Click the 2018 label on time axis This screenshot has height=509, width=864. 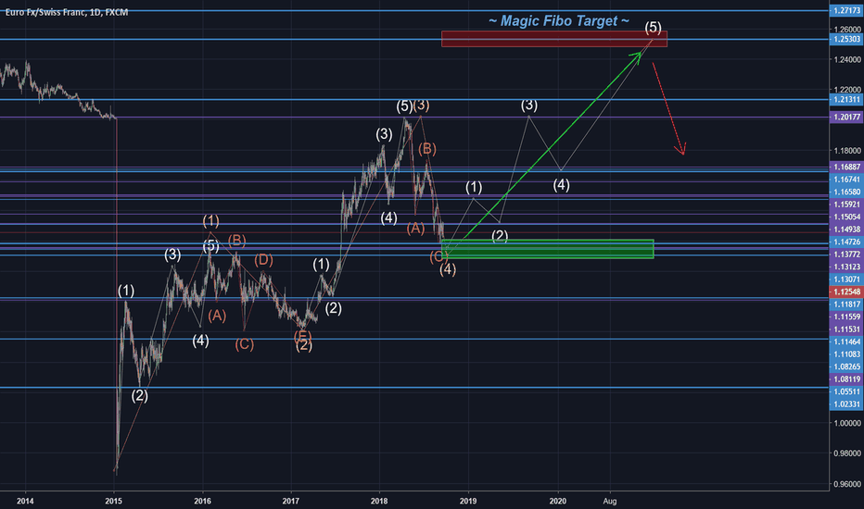point(379,502)
